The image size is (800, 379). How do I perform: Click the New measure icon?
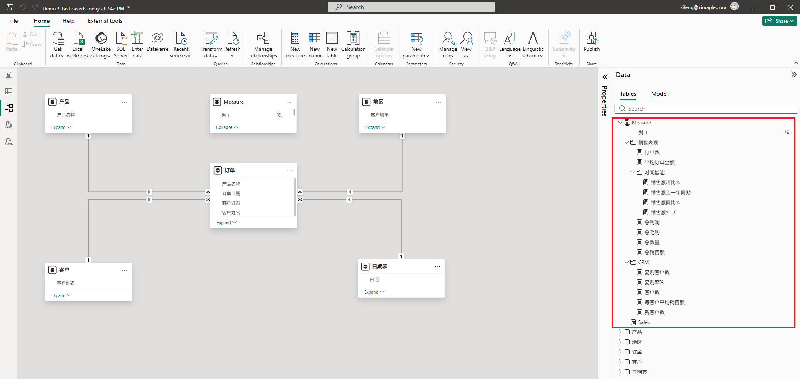(295, 39)
